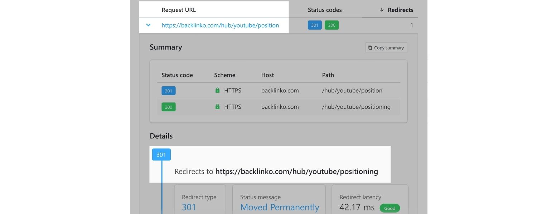Viewport: 537px width, 214px height.
Task: Expand the Details section
Action: point(161,136)
